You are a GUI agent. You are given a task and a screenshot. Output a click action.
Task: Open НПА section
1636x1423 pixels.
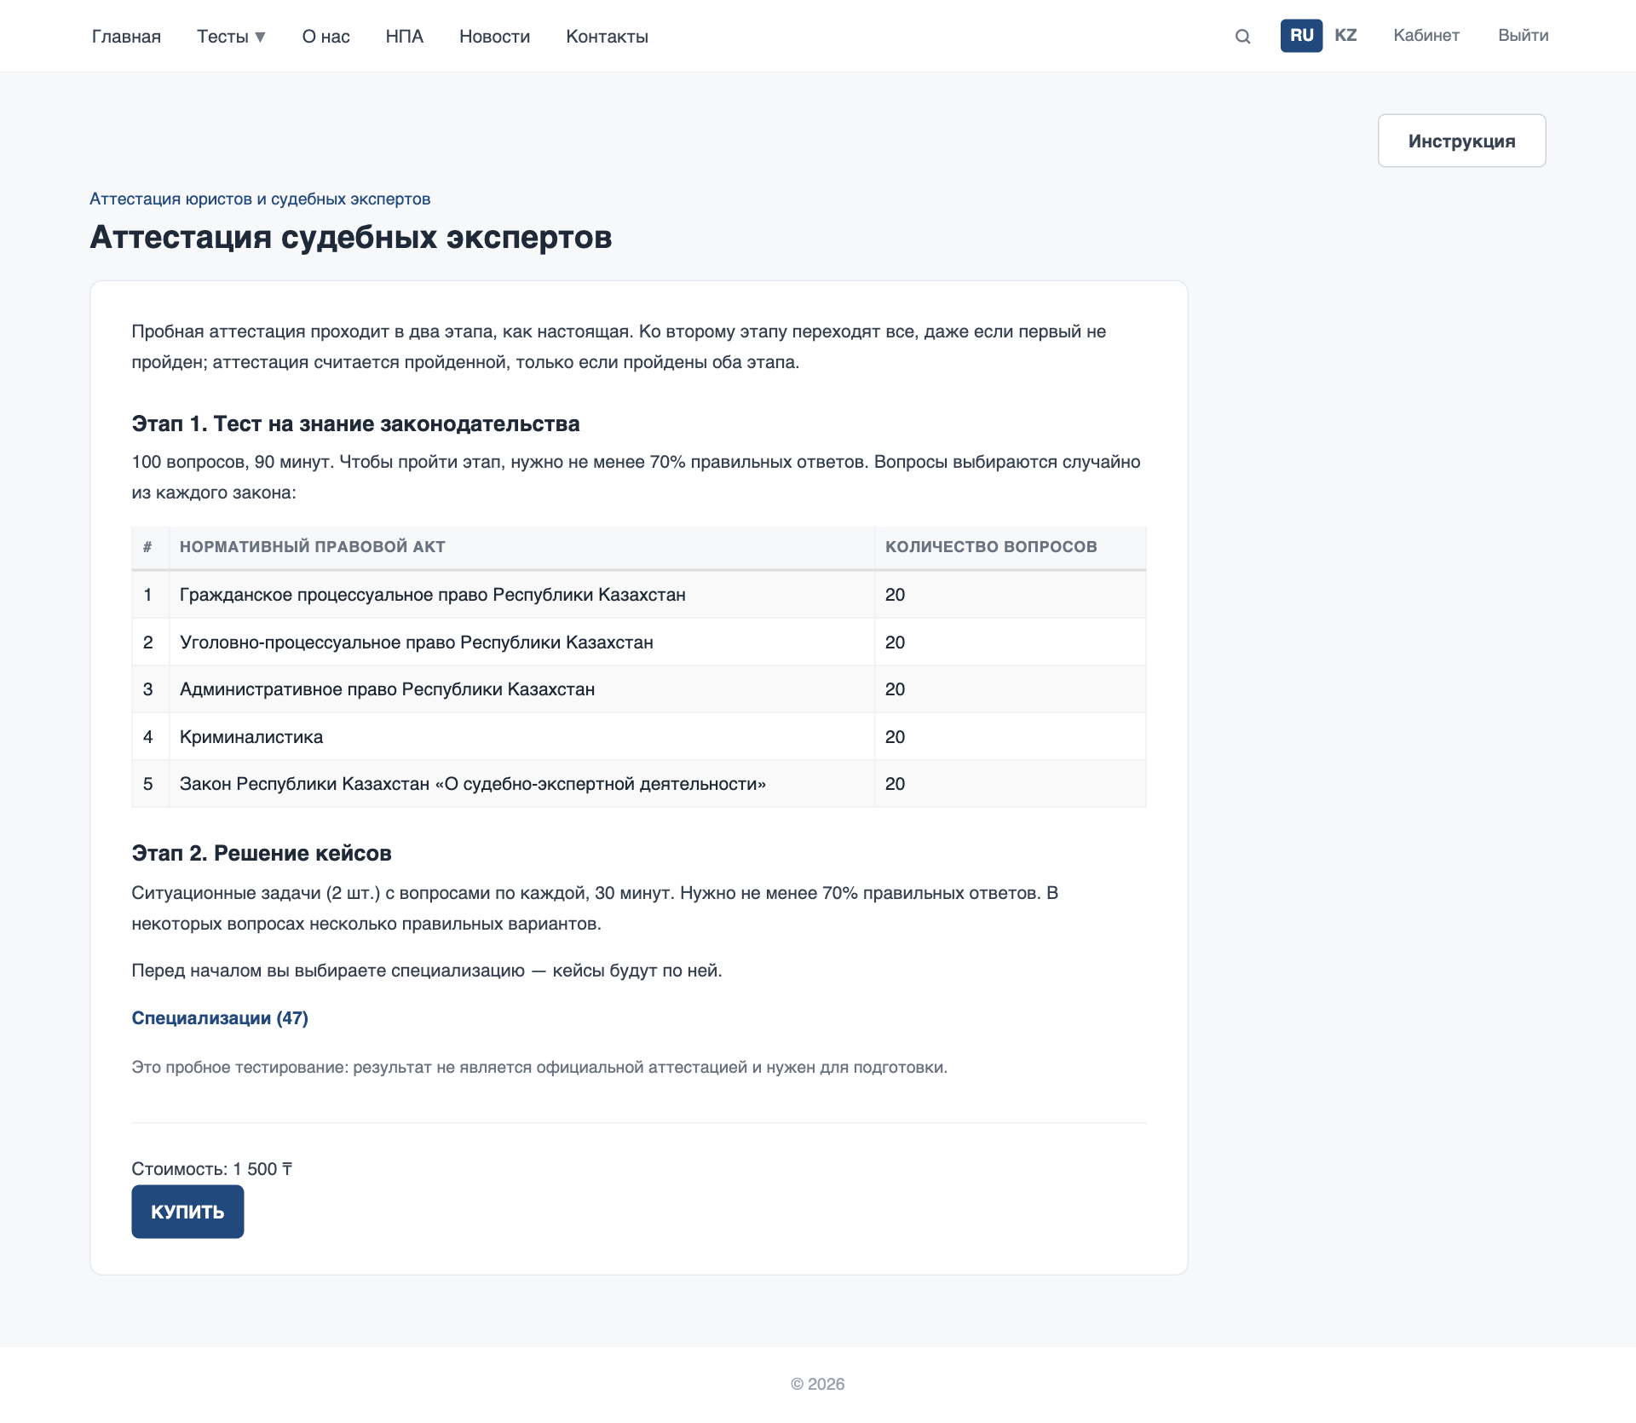[404, 37]
